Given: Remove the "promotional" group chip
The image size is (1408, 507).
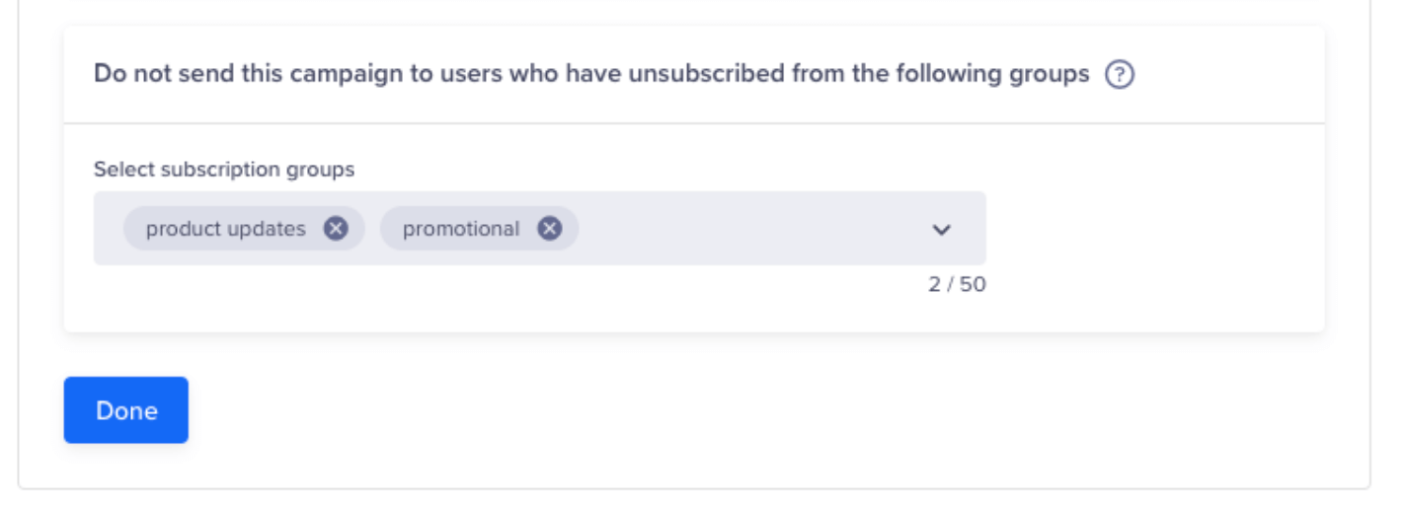Looking at the screenshot, I should [x=549, y=229].
